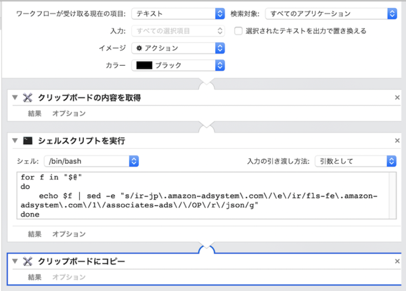The height and width of the screenshot is (291, 406).
Task: Remove the クリップボードの内容を取得 action
Action: click(397, 98)
